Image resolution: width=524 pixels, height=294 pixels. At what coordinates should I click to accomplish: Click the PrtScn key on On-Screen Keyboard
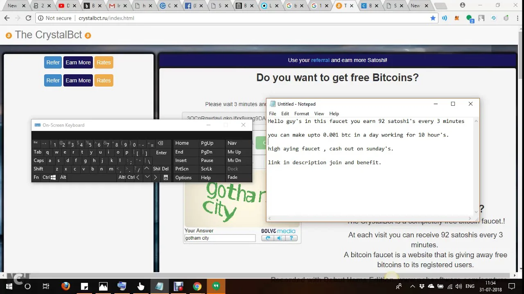186,169
